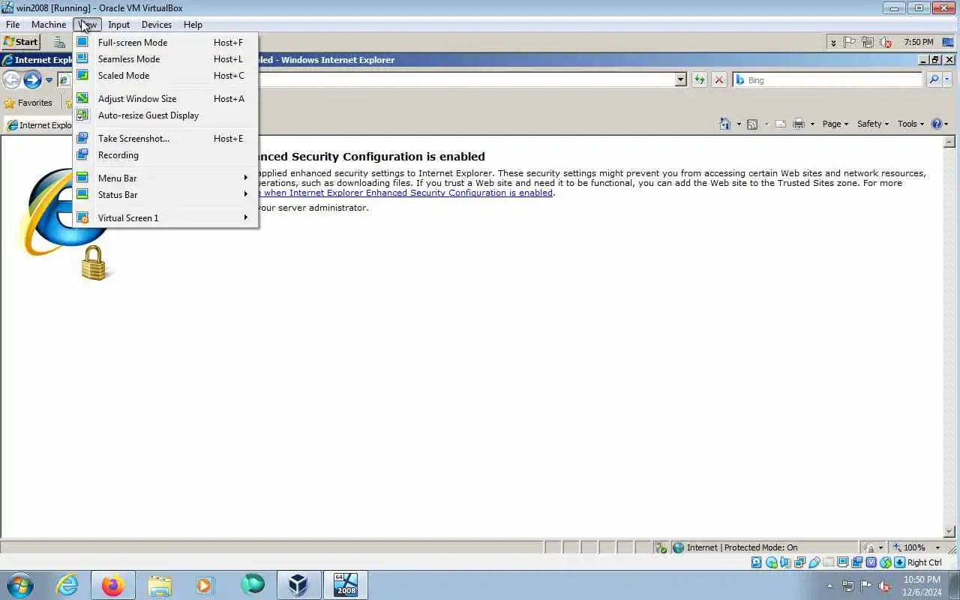Click VirtualBox network status icon

pyautogui.click(x=799, y=562)
